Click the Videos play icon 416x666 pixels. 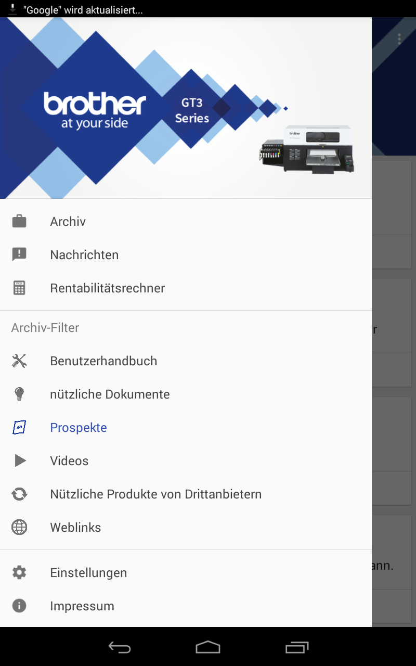tap(20, 460)
